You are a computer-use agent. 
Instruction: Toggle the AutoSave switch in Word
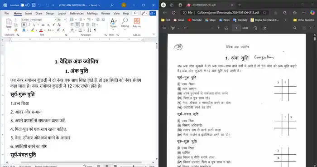coord(24,5)
